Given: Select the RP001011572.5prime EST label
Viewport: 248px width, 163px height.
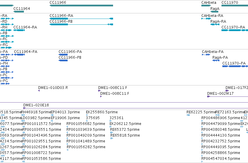Looking at the screenshot, I should tap(42, 124).
